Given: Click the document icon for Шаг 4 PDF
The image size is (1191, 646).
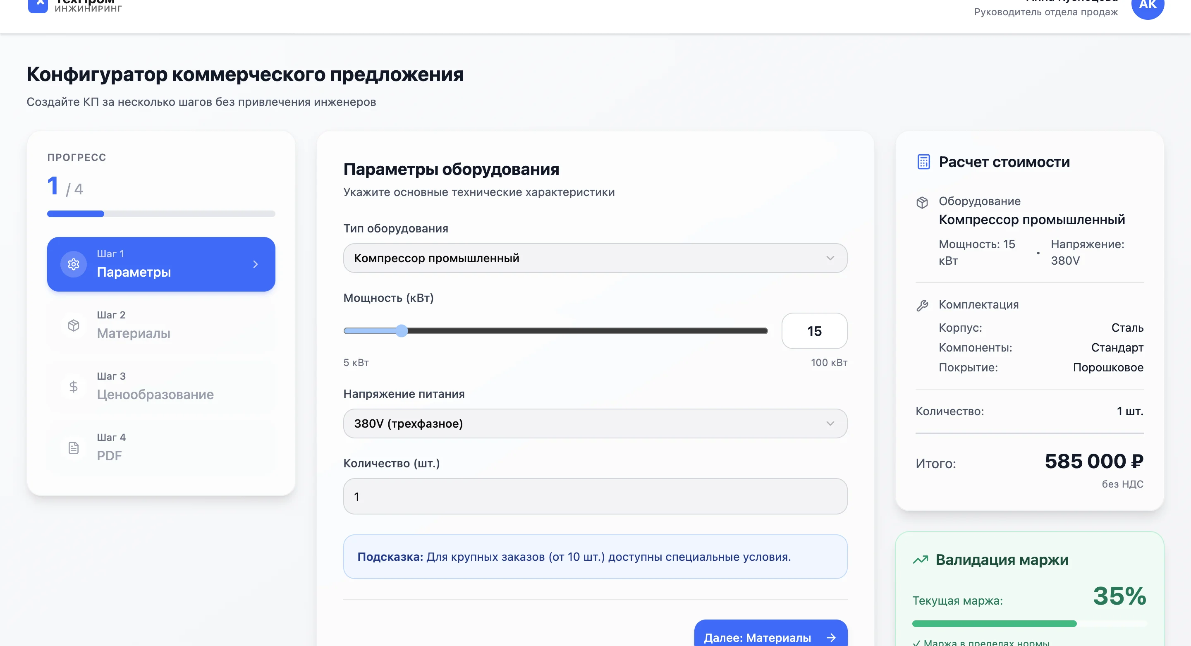Looking at the screenshot, I should click(73, 447).
